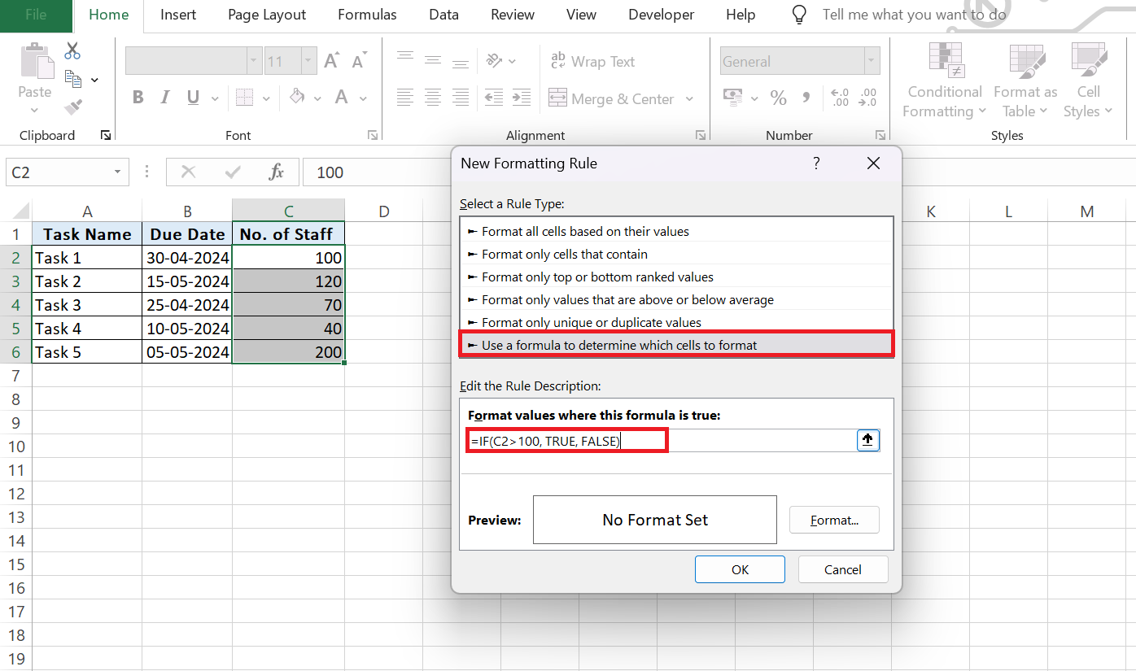Open Conditional Formatting menu

click(945, 79)
